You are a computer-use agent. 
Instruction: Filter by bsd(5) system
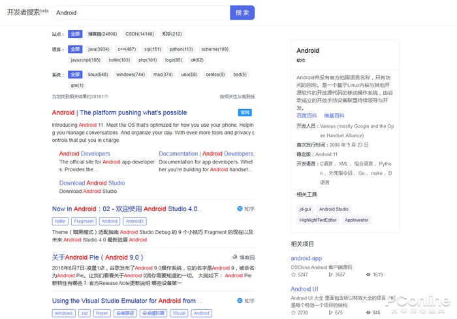point(240,75)
